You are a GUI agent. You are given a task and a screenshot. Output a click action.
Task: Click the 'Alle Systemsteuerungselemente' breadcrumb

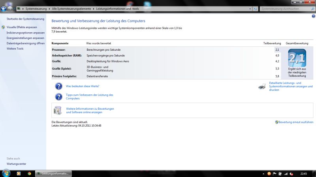tap(71, 9)
